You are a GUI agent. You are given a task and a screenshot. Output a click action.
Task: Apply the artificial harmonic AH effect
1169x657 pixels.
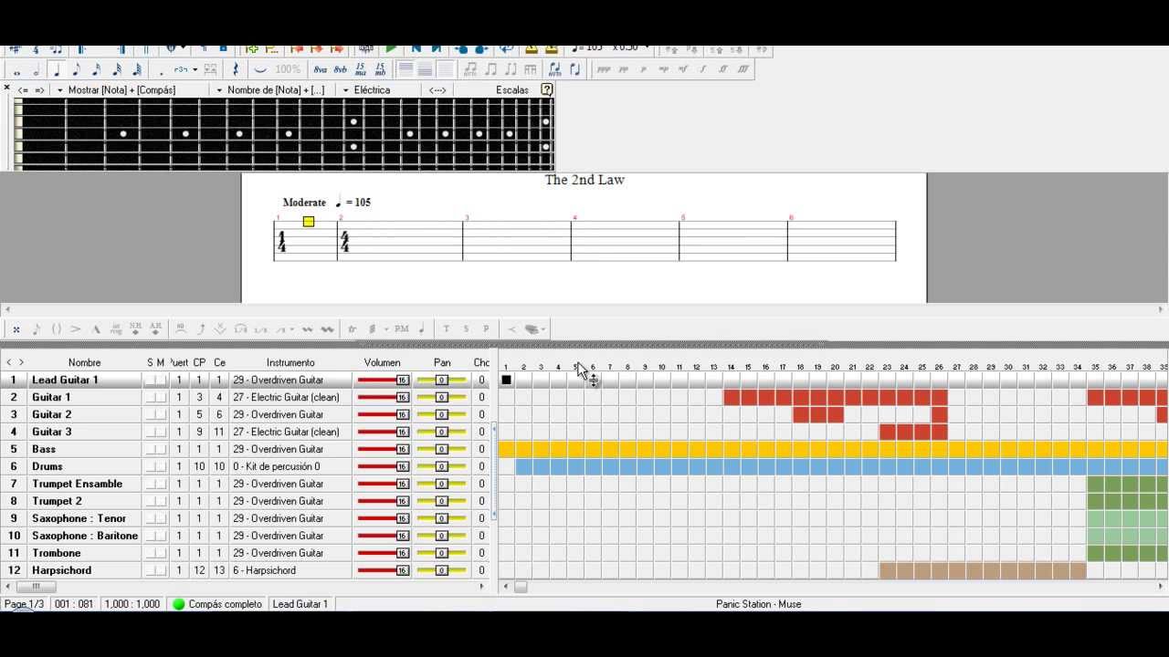click(x=155, y=329)
